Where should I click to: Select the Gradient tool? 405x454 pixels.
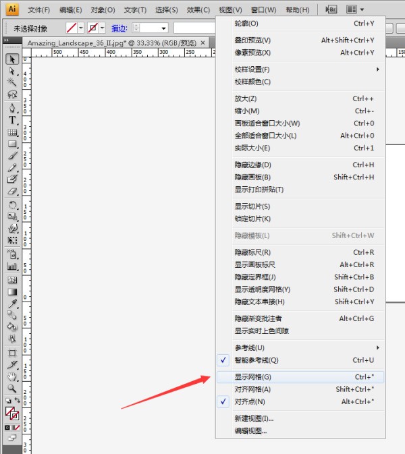point(12,291)
